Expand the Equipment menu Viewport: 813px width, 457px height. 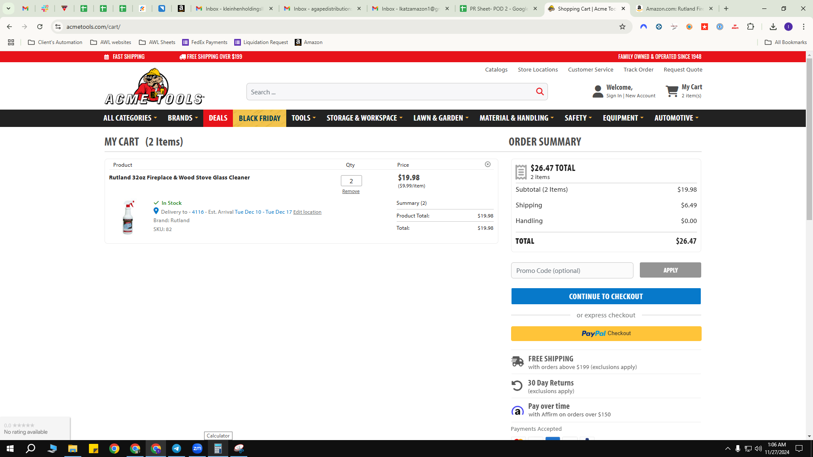(x=623, y=118)
